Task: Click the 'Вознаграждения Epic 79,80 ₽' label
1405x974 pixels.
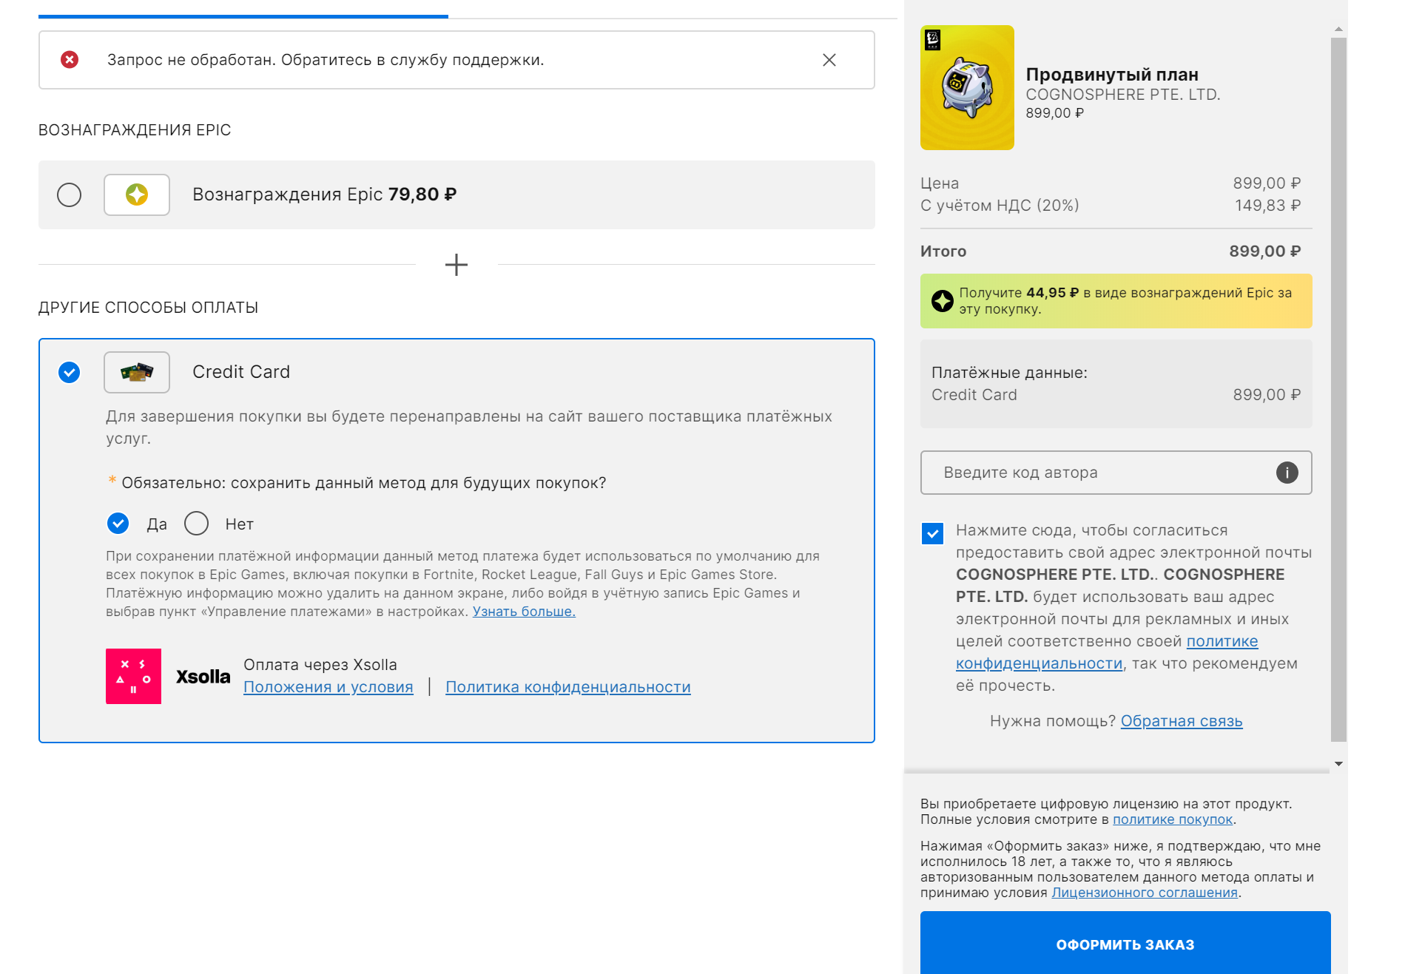Action: click(x=324, y=195)
